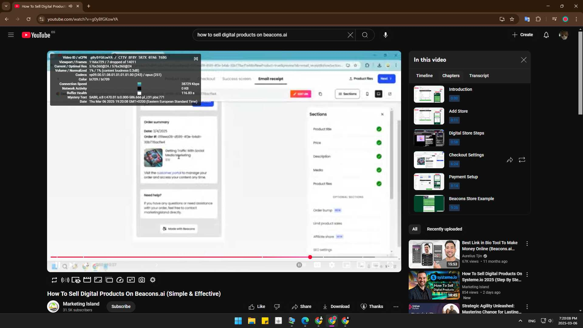583x328 pixels.
Task: Download the video
Action: pyautogui.click(x=336, y=307)
